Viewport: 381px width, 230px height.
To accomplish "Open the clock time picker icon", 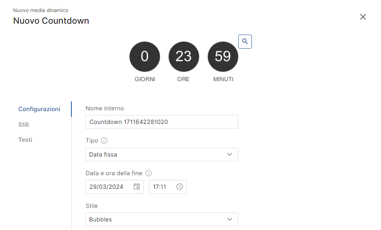I will point(179,186).
